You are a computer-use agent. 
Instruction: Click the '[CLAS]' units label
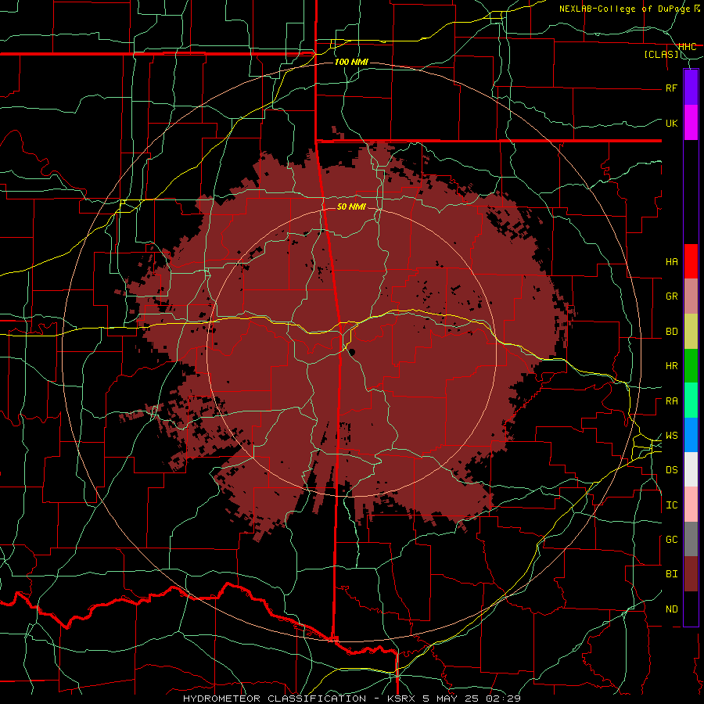tap(661, 54)
